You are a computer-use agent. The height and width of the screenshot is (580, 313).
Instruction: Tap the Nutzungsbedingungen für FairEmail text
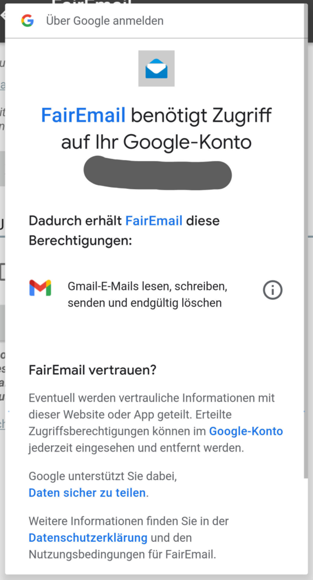[122, 554]
